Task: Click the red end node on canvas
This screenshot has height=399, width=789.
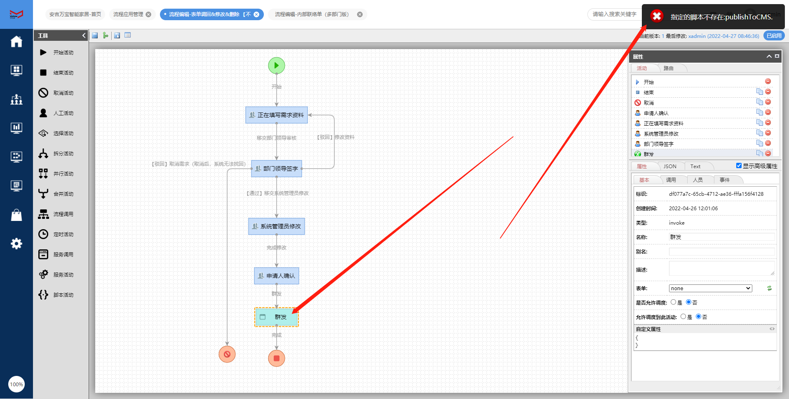Action: [277, 358]
